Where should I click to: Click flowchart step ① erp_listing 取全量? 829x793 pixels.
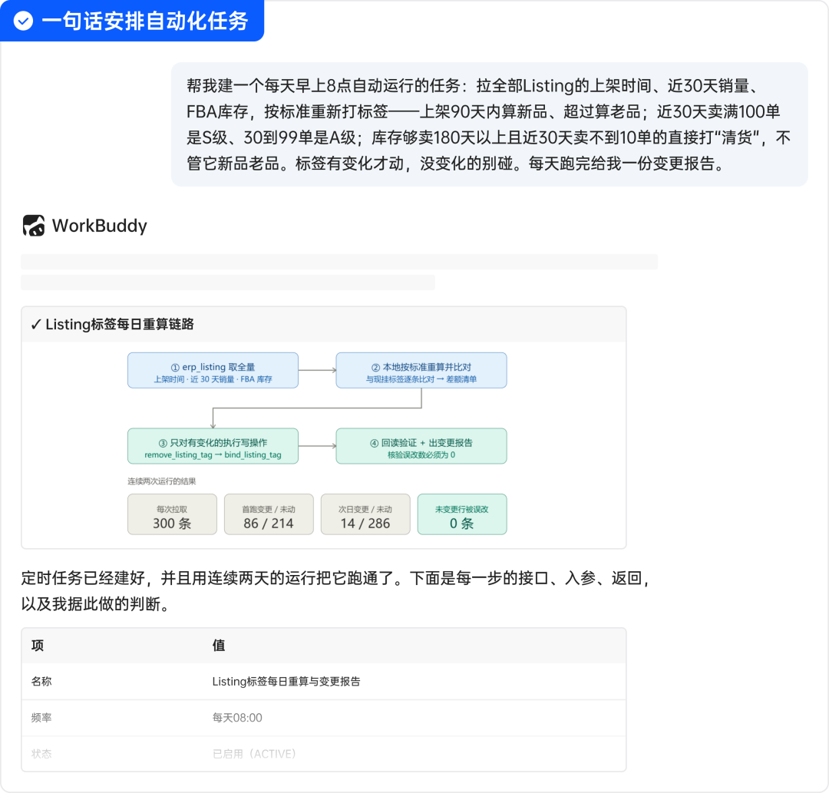point(213,371)
